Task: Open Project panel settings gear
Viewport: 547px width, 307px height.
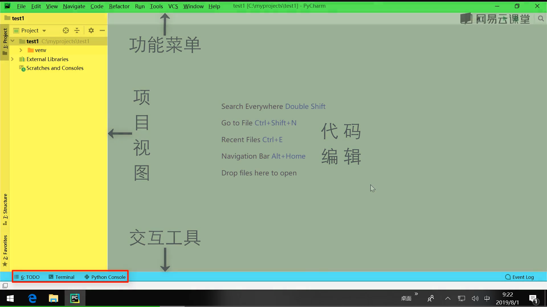Action: [91, 30]
